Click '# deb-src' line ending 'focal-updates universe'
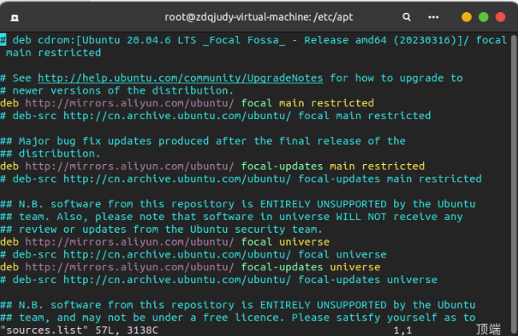Viewport: 518px width, 336px height. (219, 280)
